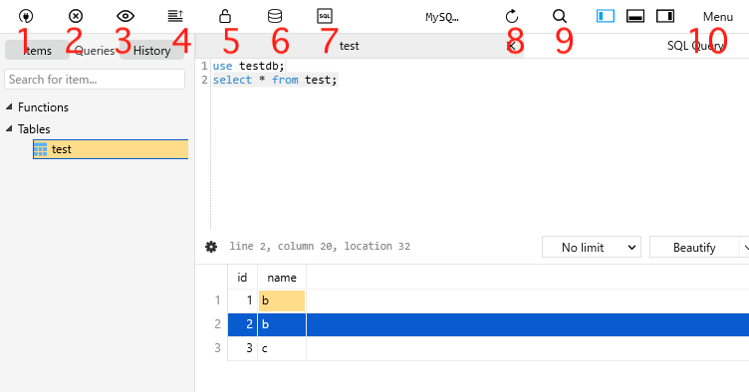Click the id column header
The width and height of the screenshot is (749, 392).
coord(243,277)
